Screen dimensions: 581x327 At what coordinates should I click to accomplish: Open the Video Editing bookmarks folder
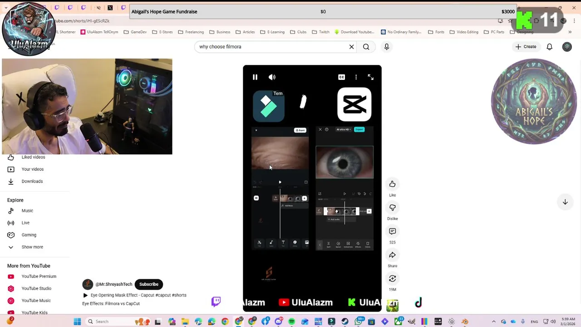(464, 32)
